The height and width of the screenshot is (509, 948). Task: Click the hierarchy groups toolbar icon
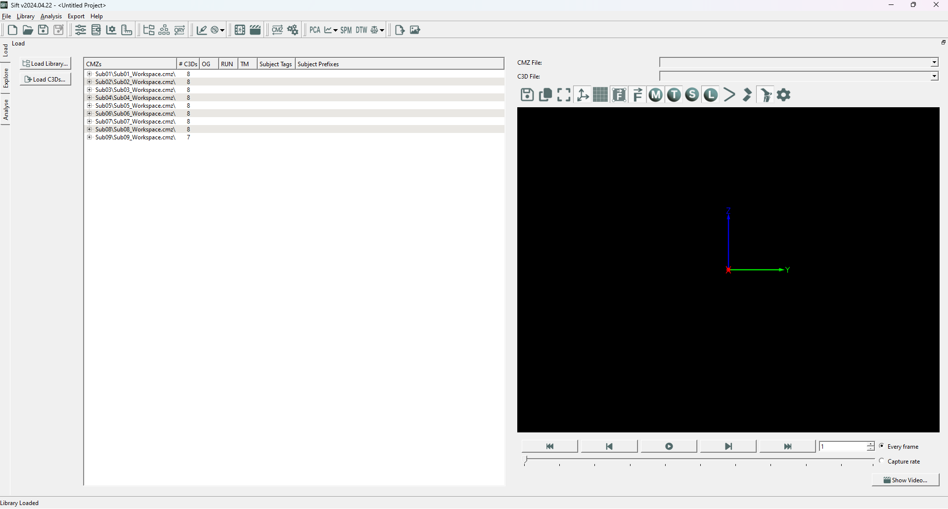164,30
